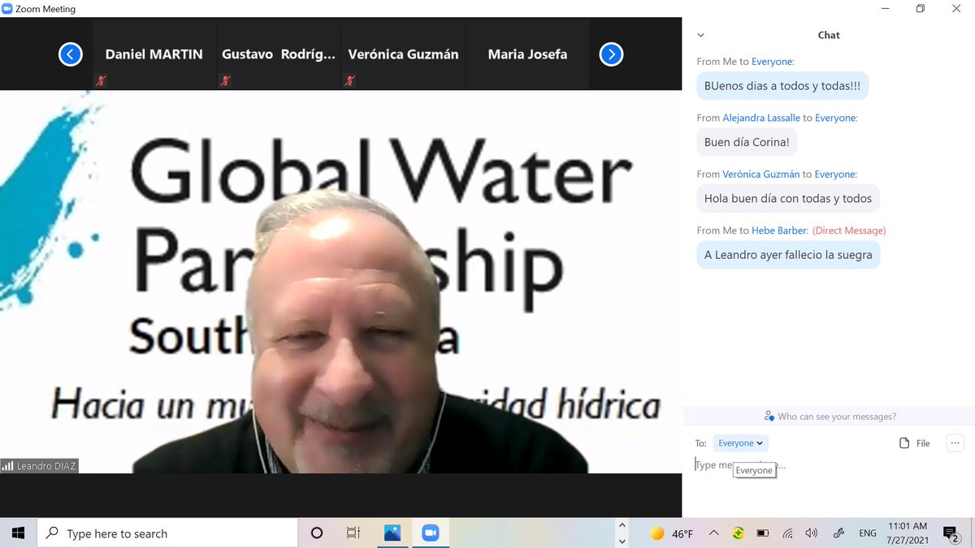Open clock and calendar at 11:01 AM

(x=908, y=533)
